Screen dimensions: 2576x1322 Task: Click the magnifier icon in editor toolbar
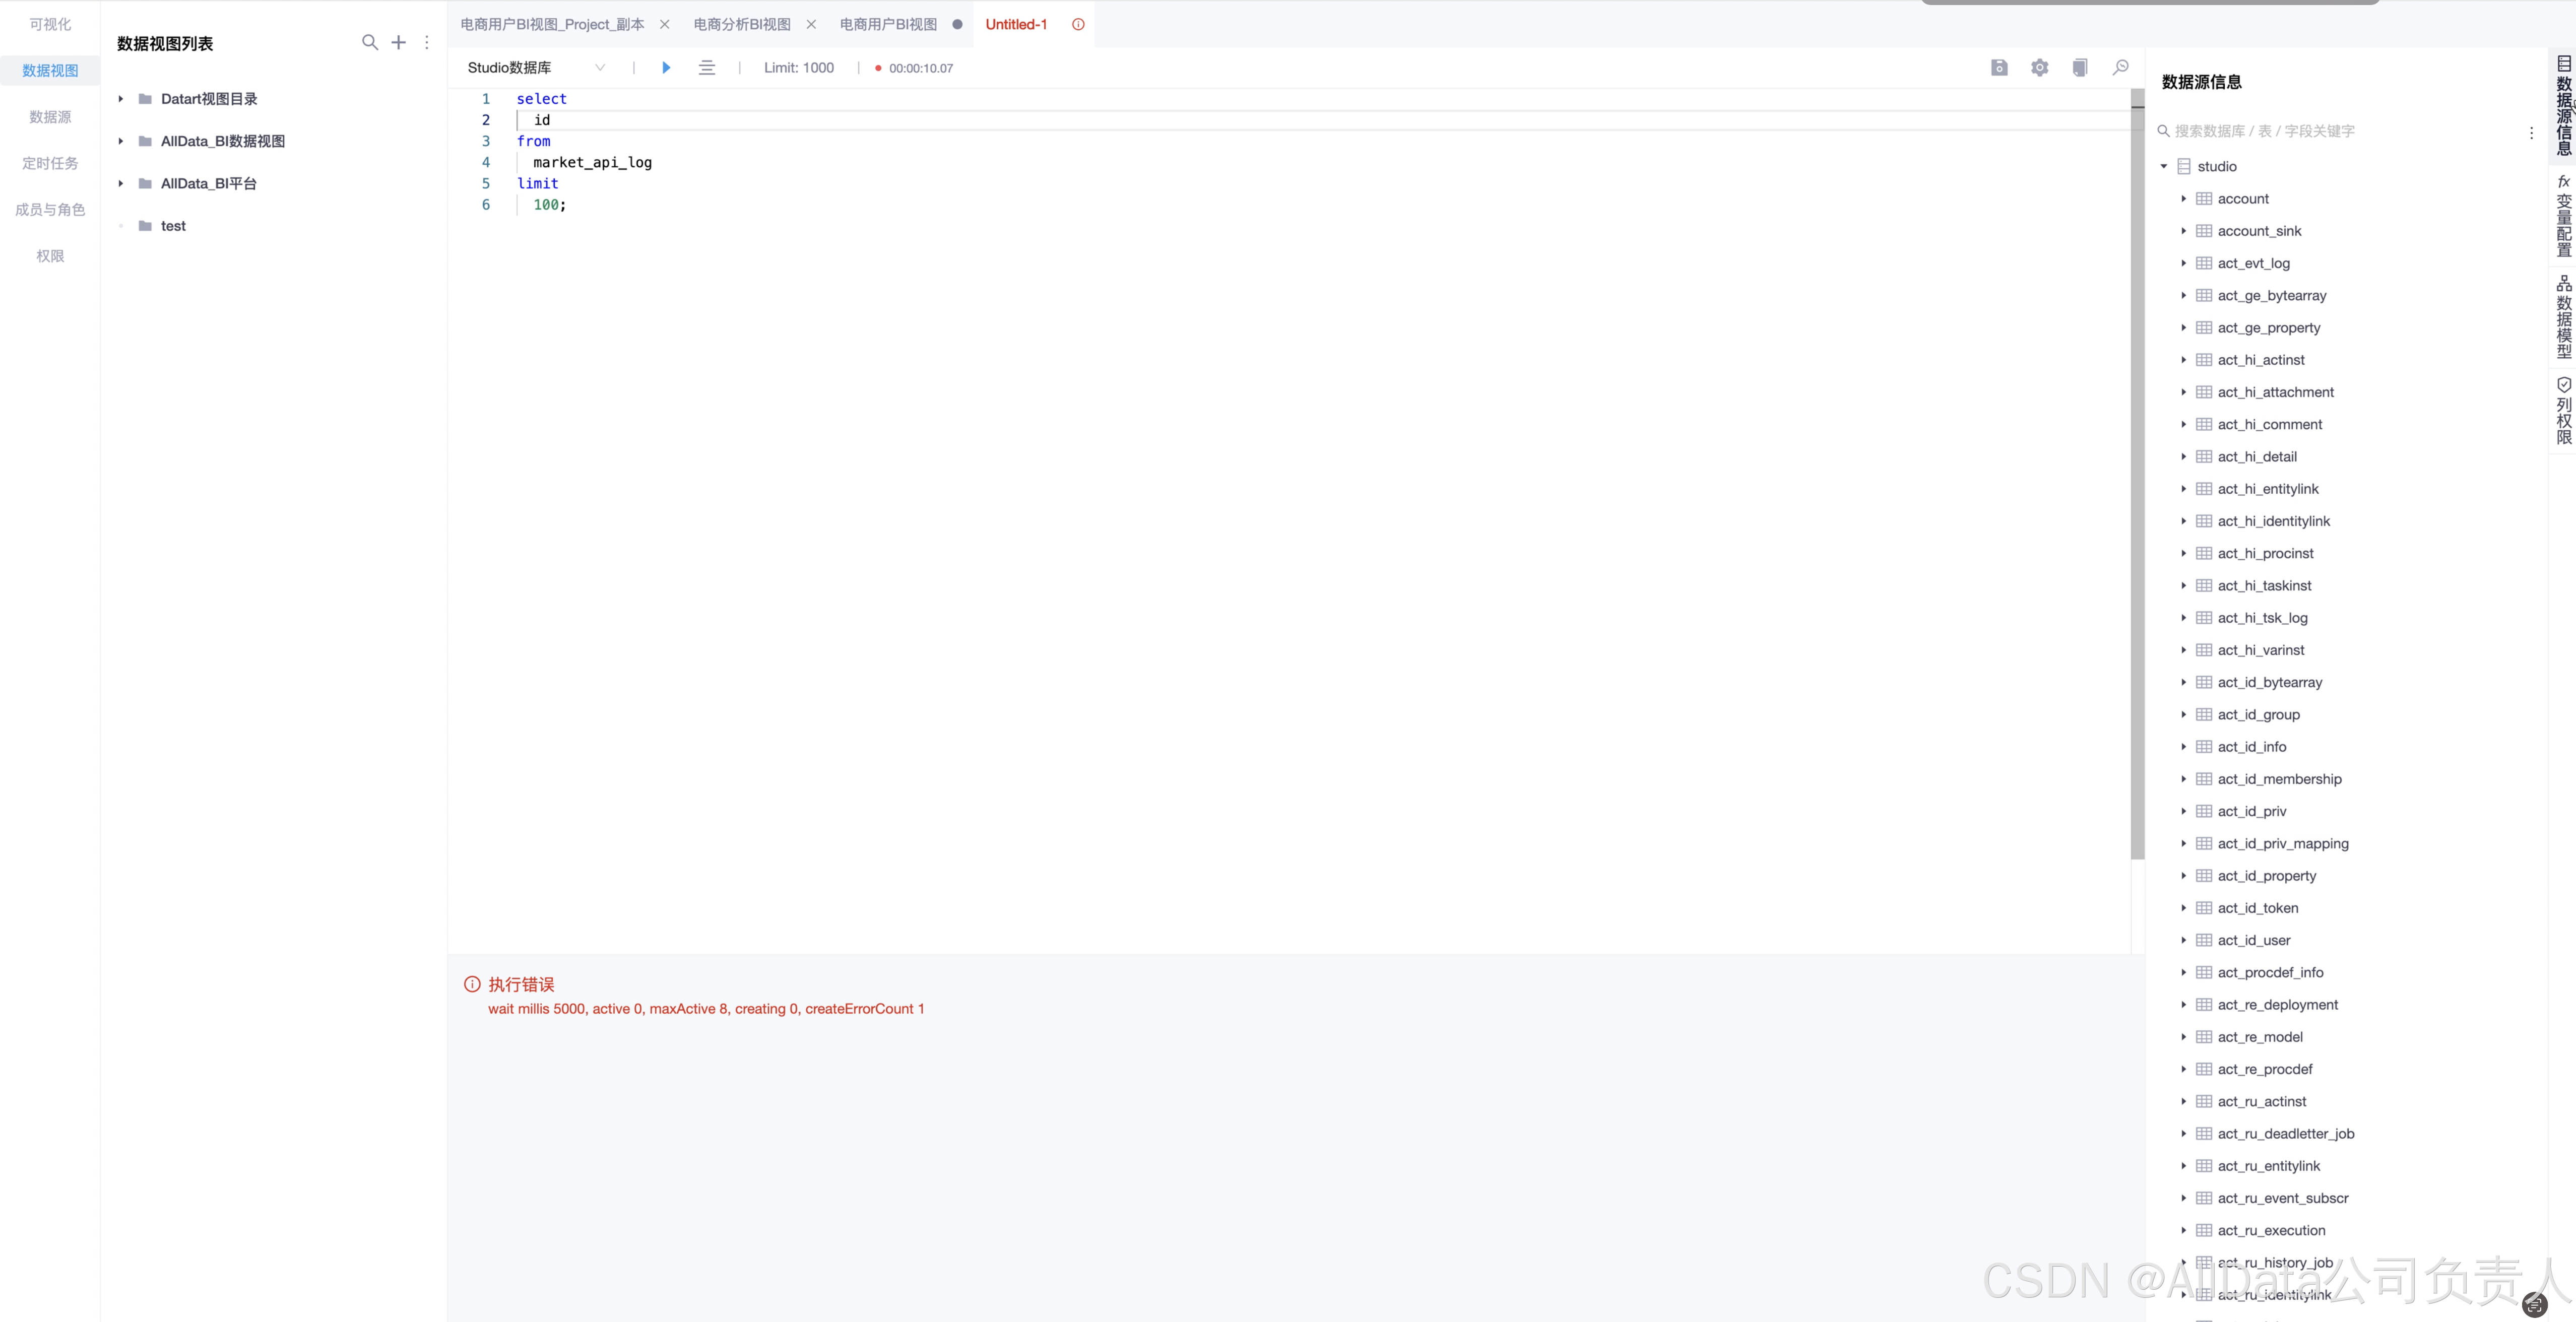2120,68
